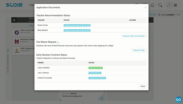
Task: Download the Fee Waiver Request form icon
Action: (x=58, y=42)
